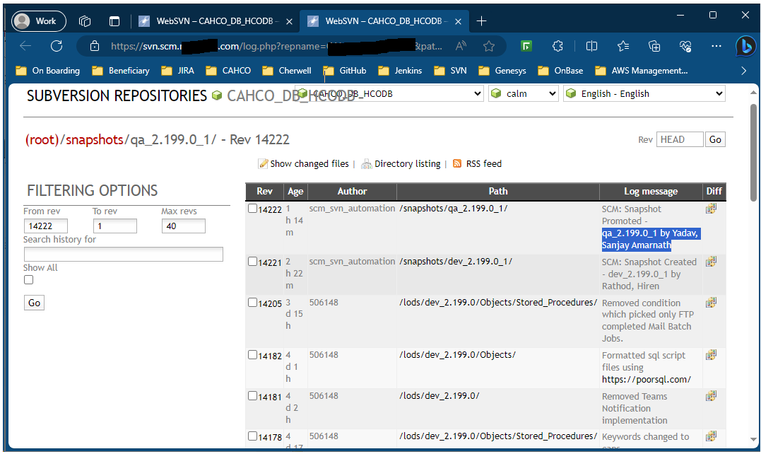This screenshot has height=454, width=761.
Task: Check the revision 14222 checkbox
Action: pos(252,209)
